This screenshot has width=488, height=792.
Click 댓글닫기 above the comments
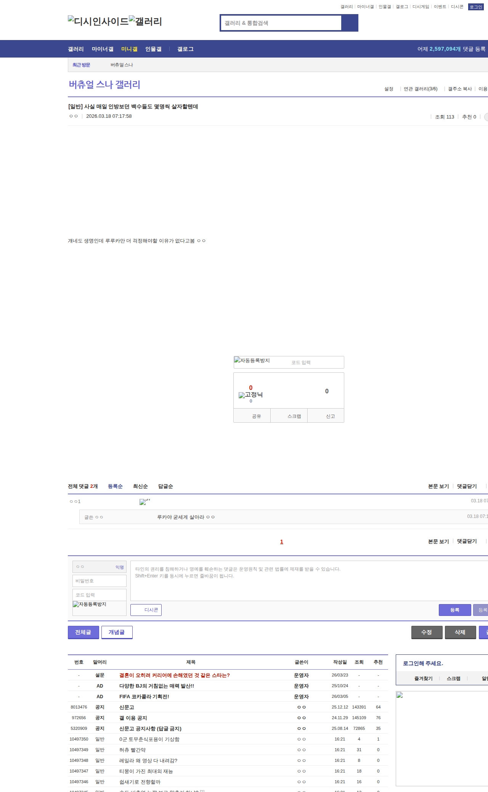(467, 486)
